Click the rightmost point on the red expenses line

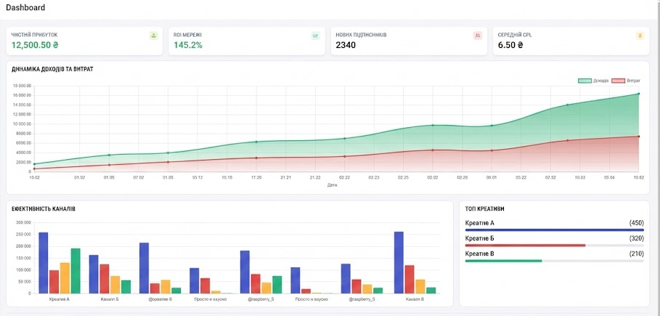(638, 137)
